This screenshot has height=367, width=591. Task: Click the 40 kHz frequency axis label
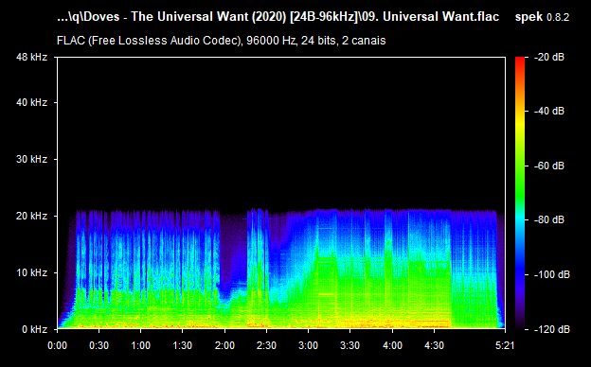point(31,102)
